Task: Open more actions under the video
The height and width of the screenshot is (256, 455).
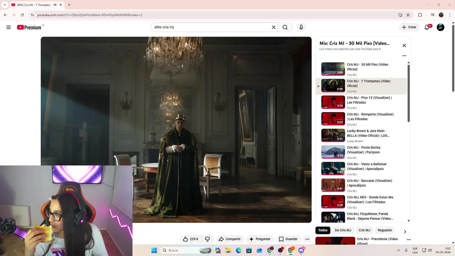Action: 307,239
